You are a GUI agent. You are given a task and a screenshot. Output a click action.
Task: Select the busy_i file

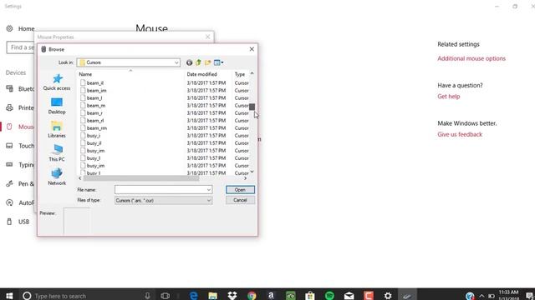(93, 135)
